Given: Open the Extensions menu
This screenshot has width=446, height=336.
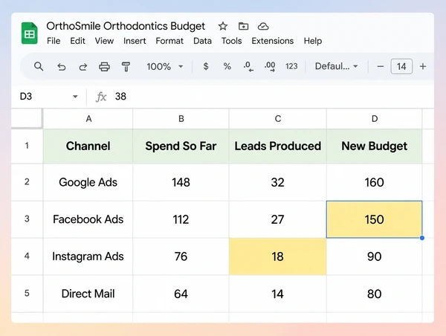Looking at the screenshot, I should pyautogui.click(x=272, y=41).
